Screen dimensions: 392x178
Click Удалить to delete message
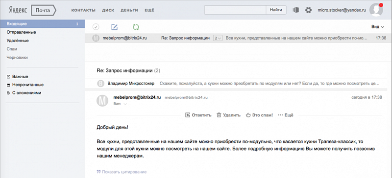pyautogui.click(x=228, y=115)
